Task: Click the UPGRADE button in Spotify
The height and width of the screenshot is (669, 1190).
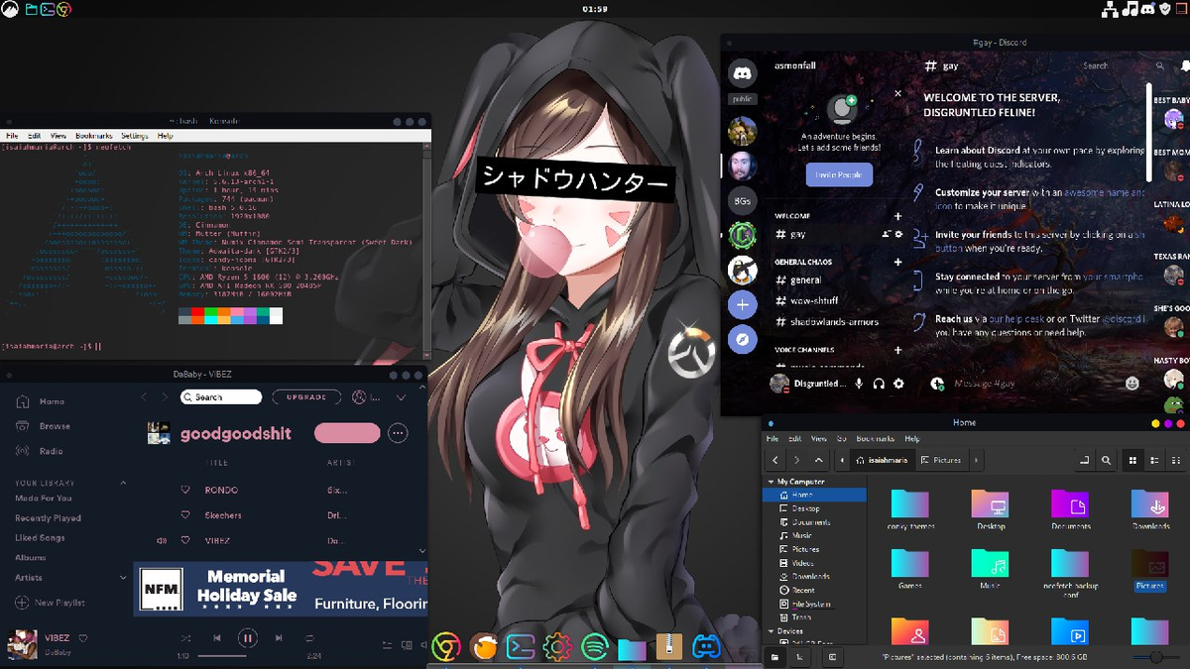Action: click(306, 396)
